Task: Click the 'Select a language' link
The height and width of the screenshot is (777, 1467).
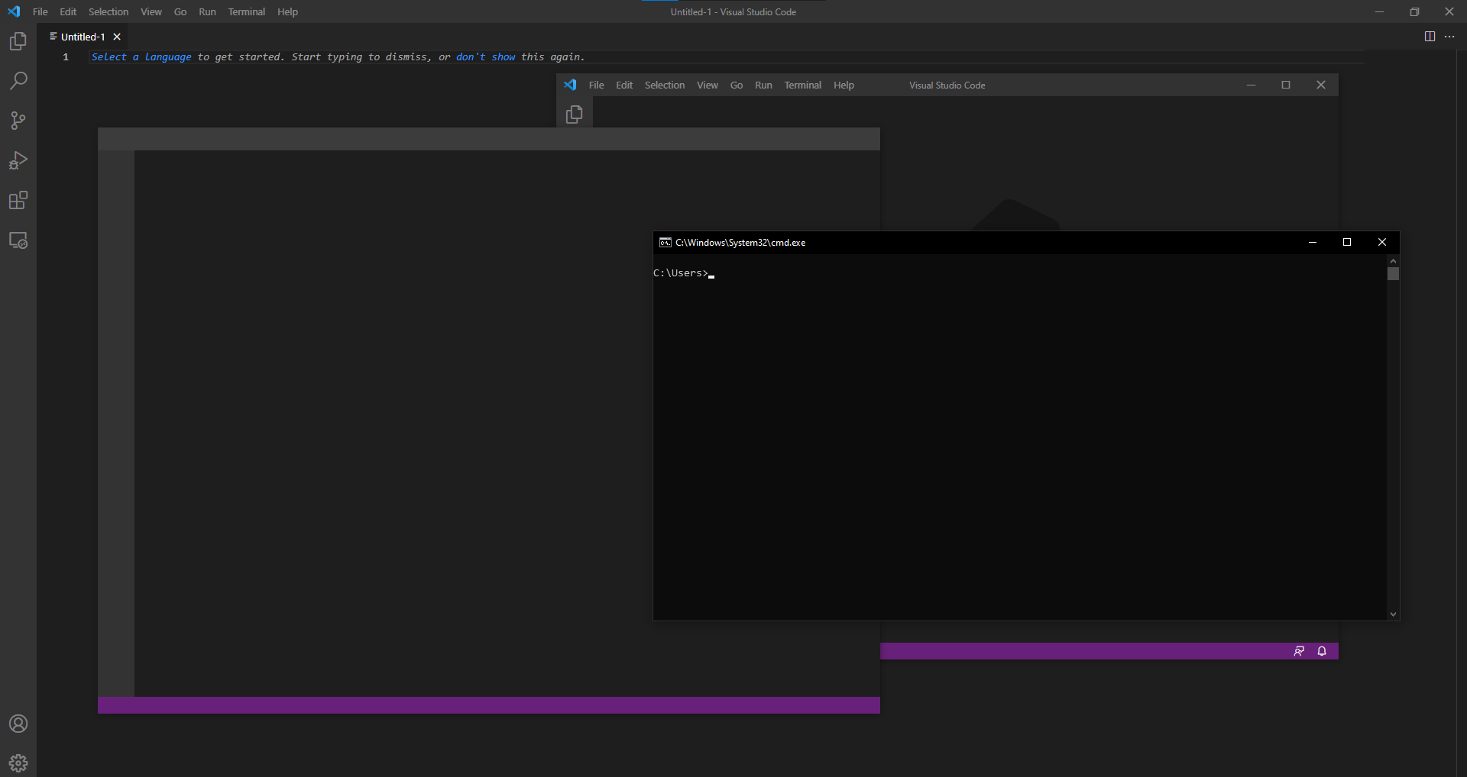Action: click(x=141, y=57)
